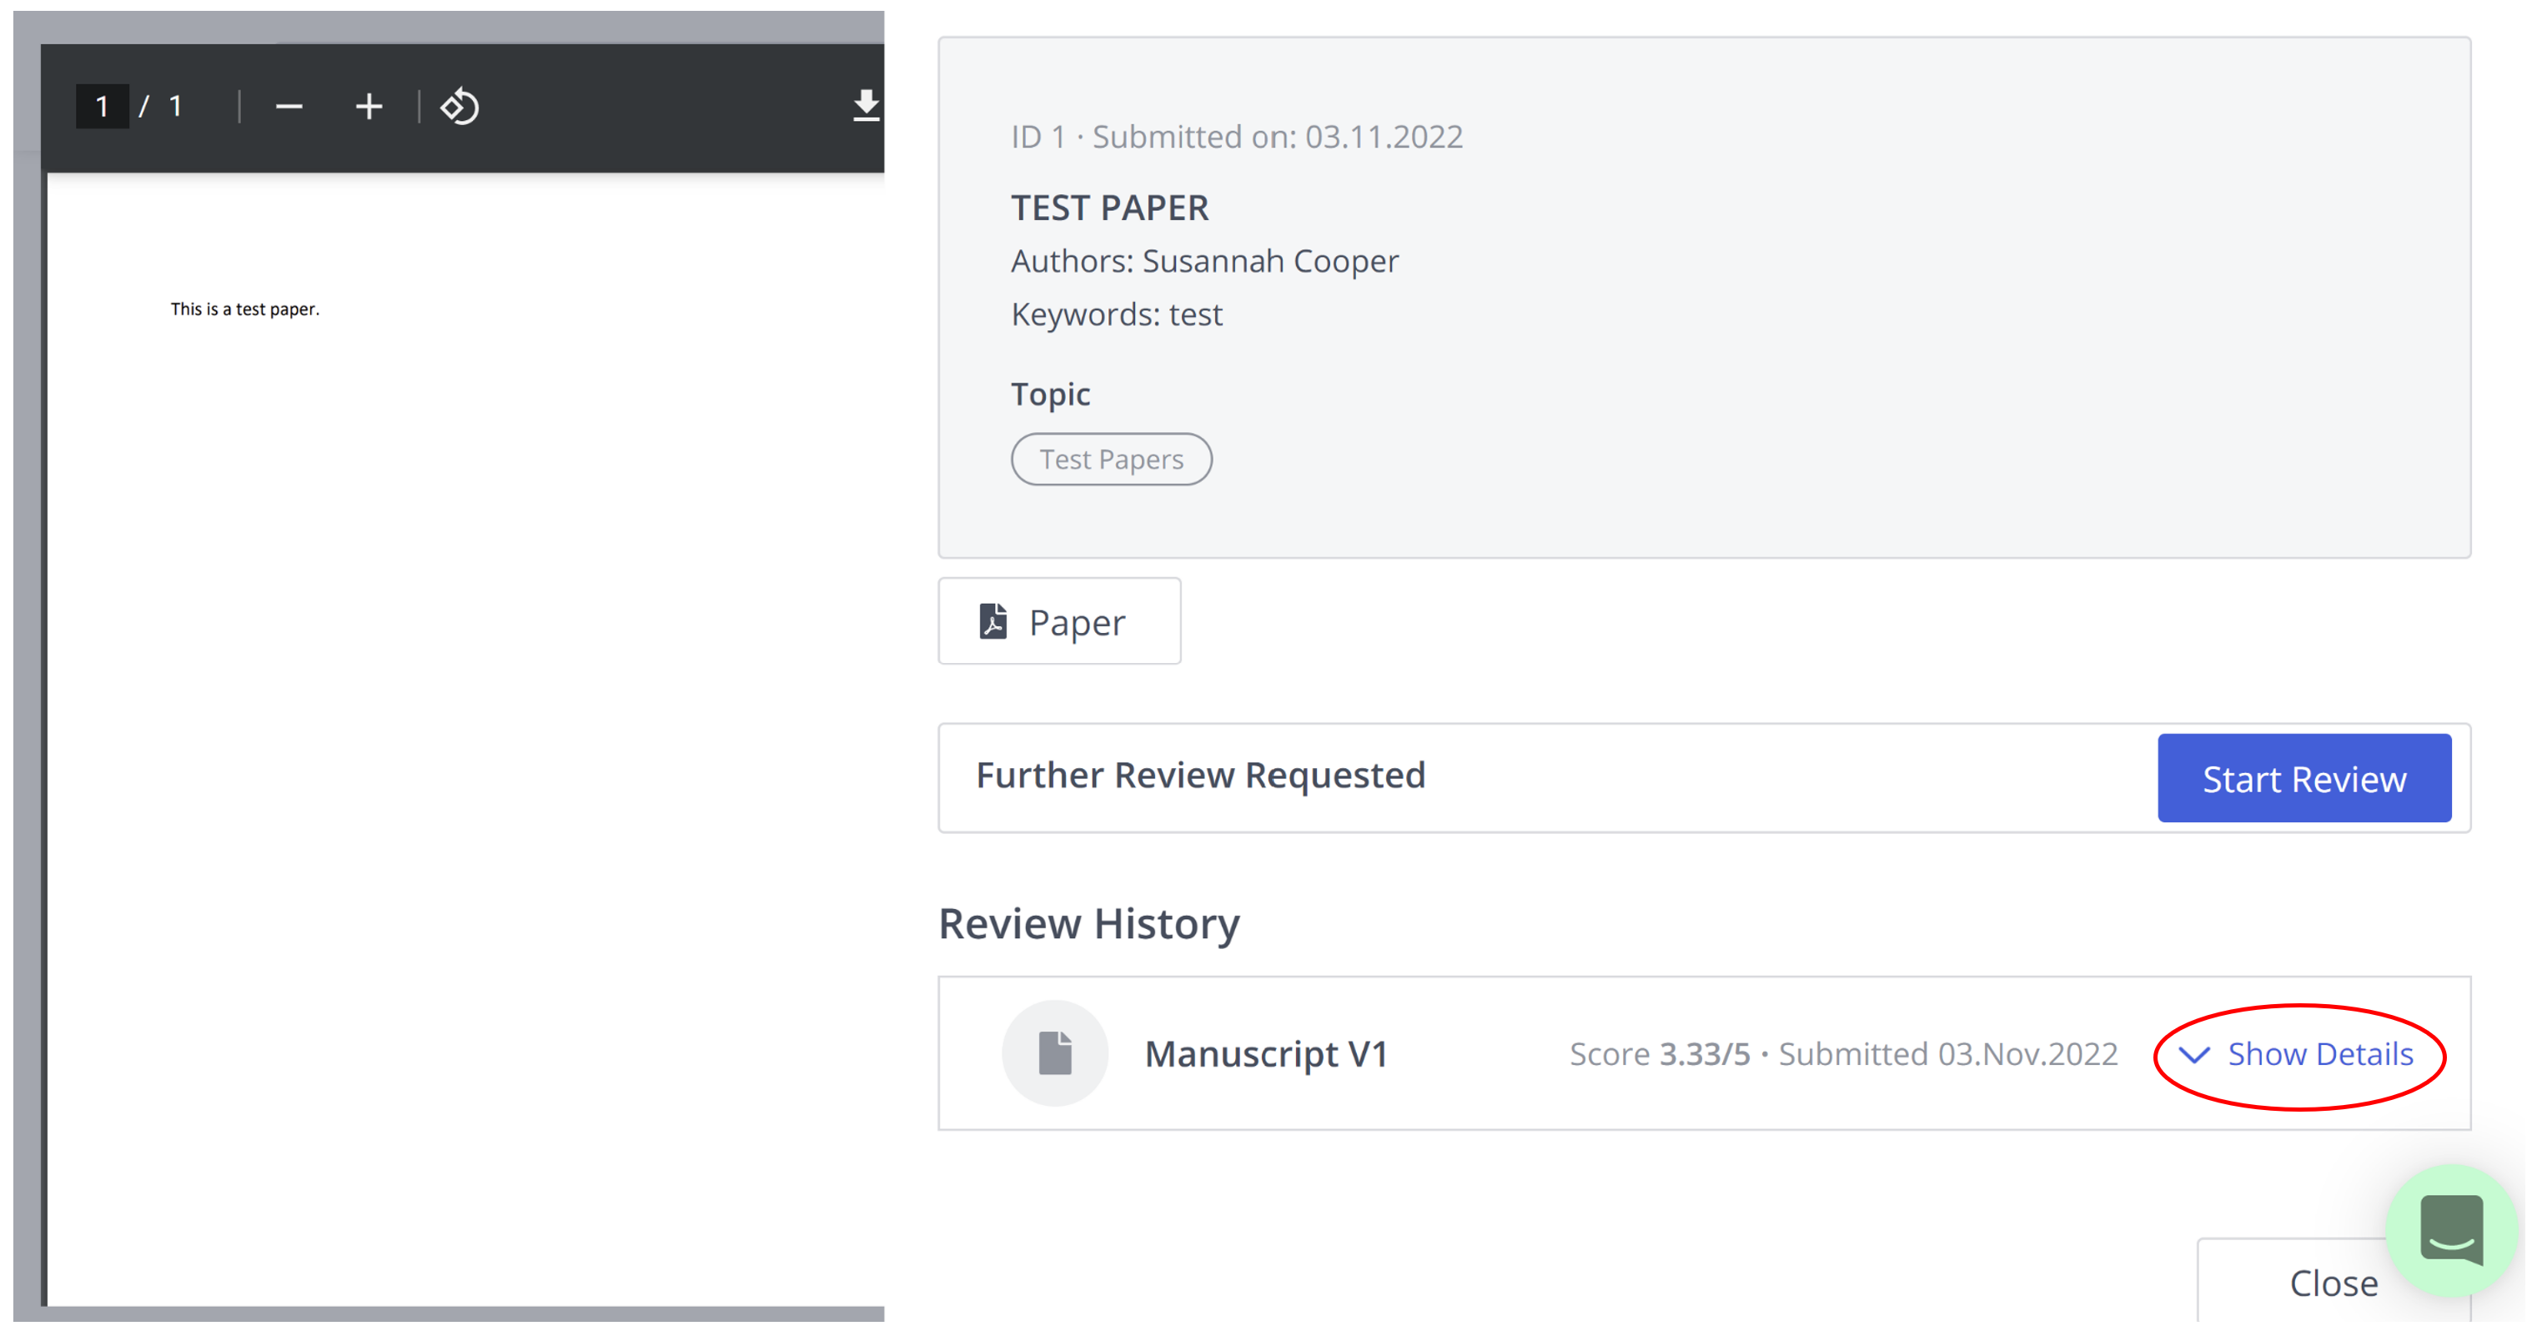Image resolution: width=2537 pixels, height=1331 pixels.
Task: Click the Start Review button
Action: [2303, 779]
